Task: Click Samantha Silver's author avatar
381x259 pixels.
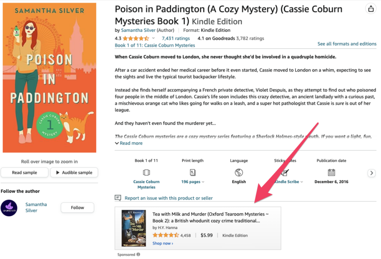Action: coord(9,208)
